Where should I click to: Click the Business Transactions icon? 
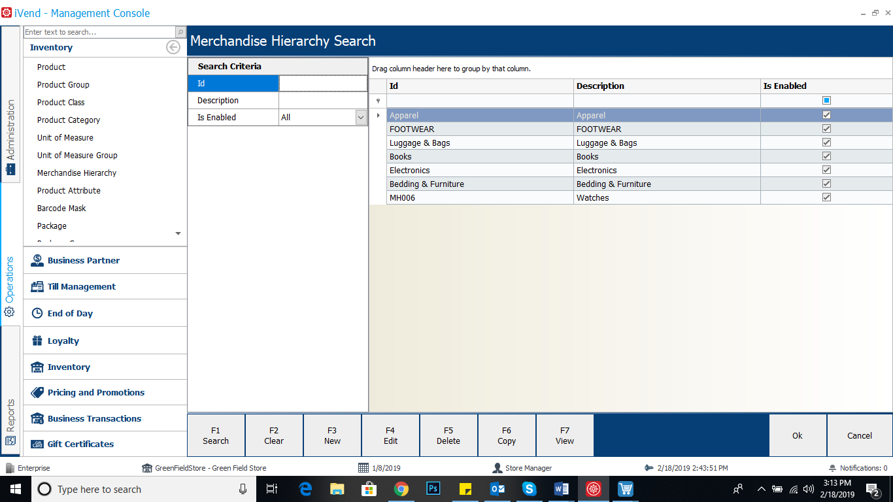click(x=37, y=418)
